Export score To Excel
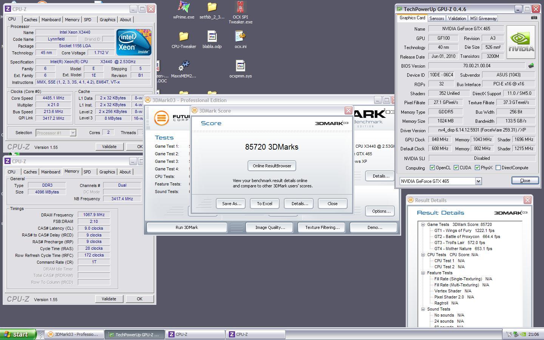Viewport: 544px width, 340px height. pos(264,204)
